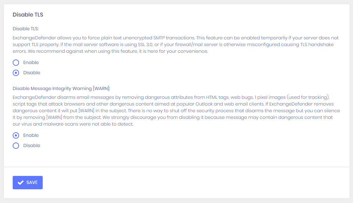Select the Enable radio button under Disable TLS
Screen dimensions: 353x203
coord(16,63)
